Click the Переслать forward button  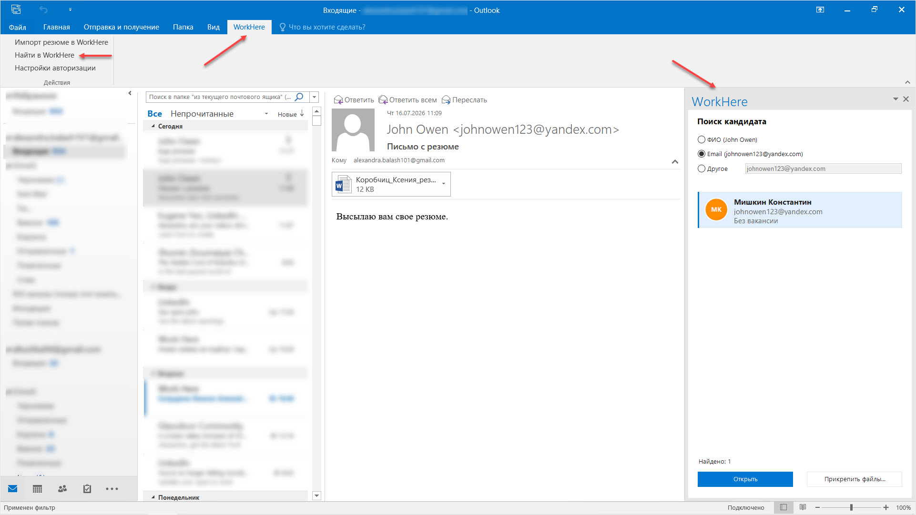465,100
